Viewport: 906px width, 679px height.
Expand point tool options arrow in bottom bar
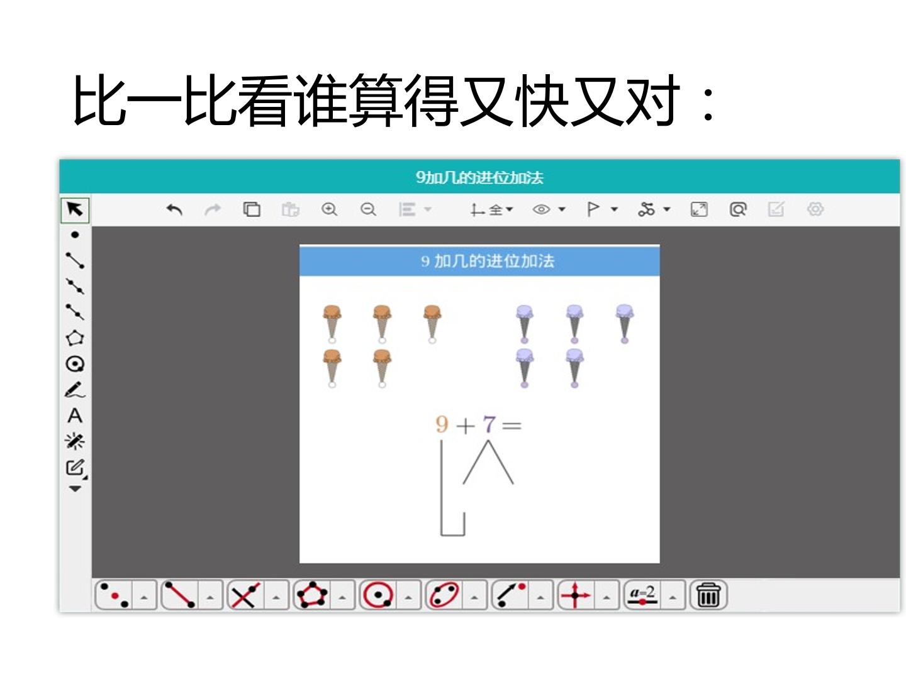144,596
